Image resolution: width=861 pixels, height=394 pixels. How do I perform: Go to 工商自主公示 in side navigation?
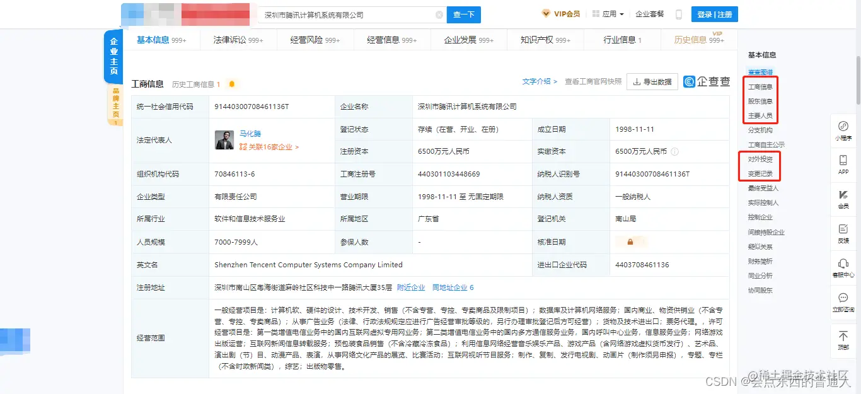coord(766,145)
